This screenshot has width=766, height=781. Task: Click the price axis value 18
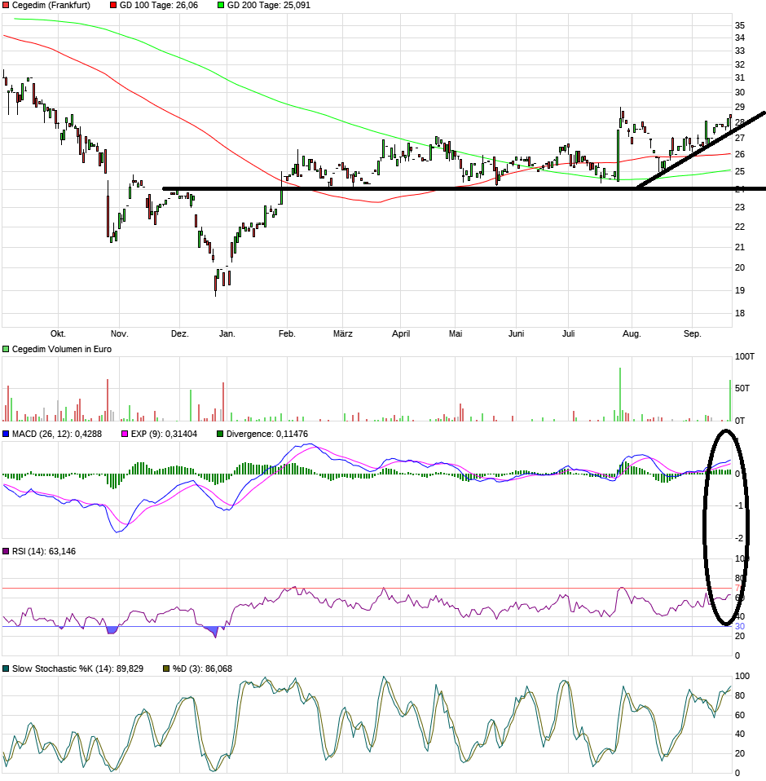click(x=740, y=313)
